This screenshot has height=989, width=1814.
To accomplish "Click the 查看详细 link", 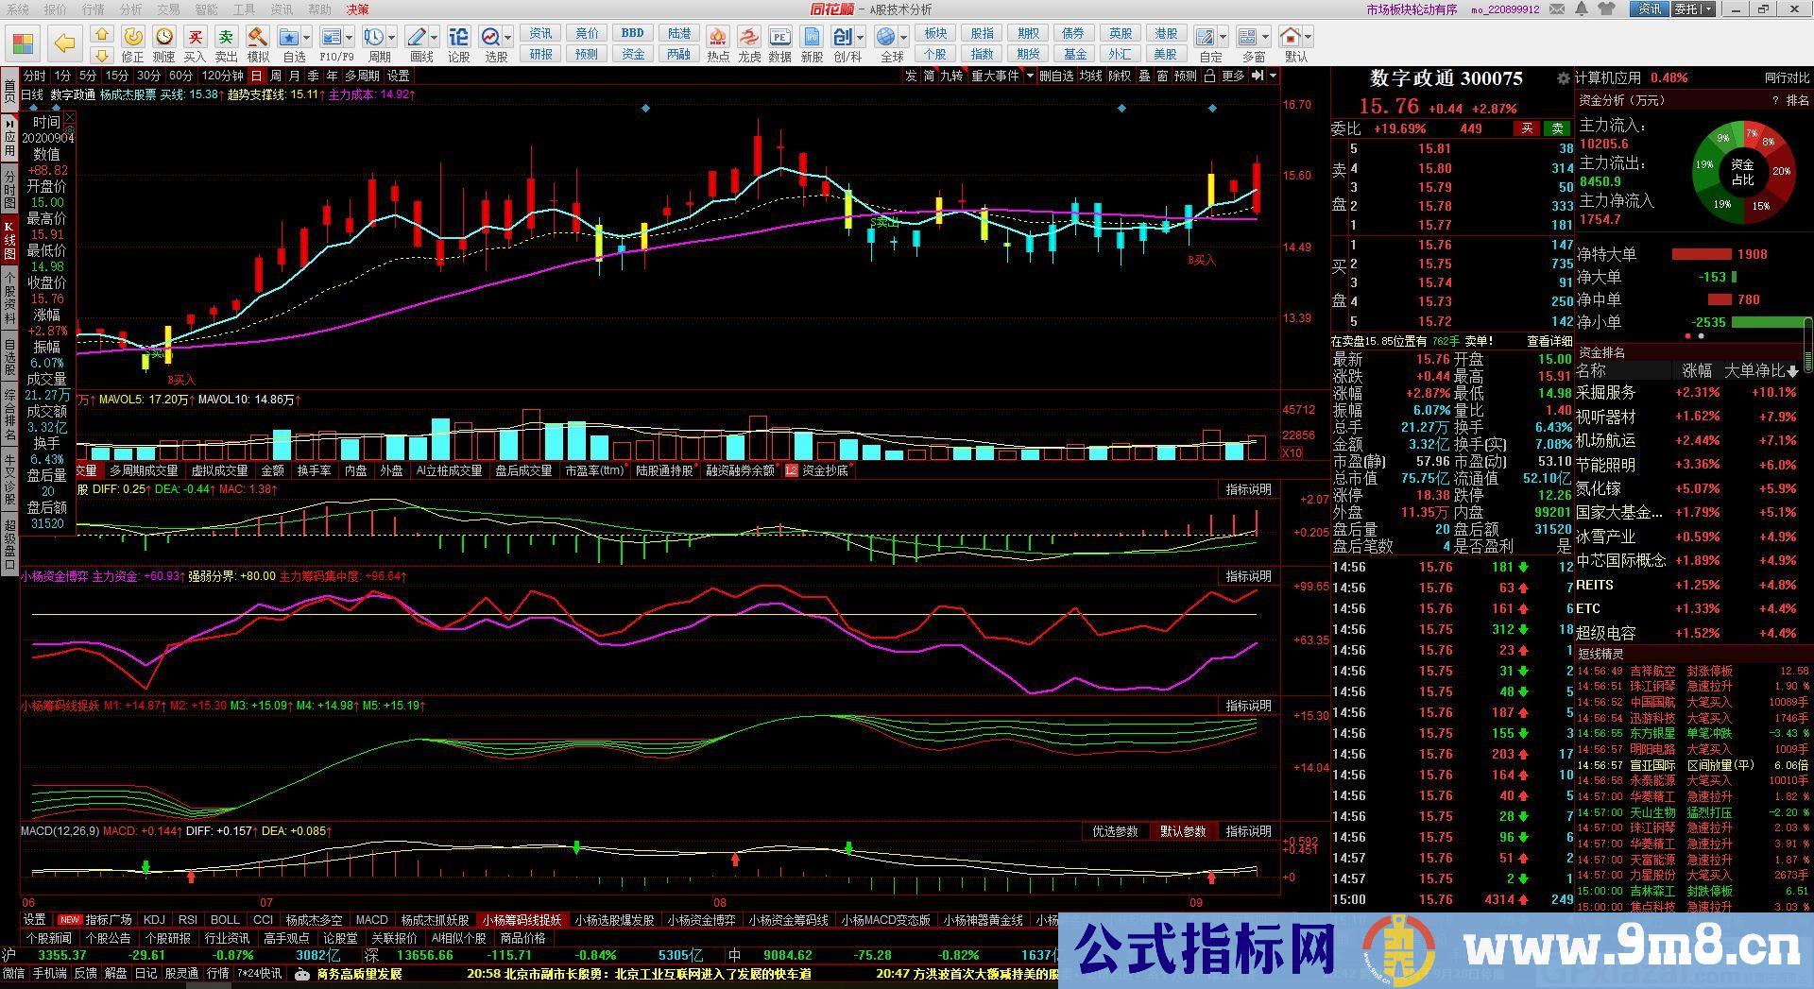I will [x=1549, y=341].
